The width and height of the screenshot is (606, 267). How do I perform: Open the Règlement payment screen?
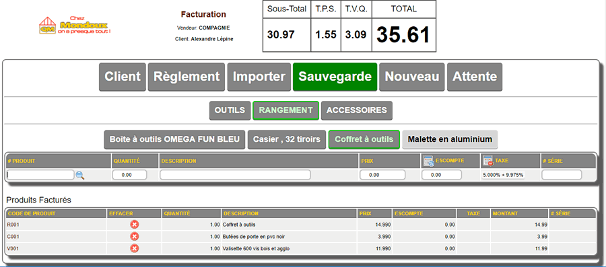click(187, 77)
